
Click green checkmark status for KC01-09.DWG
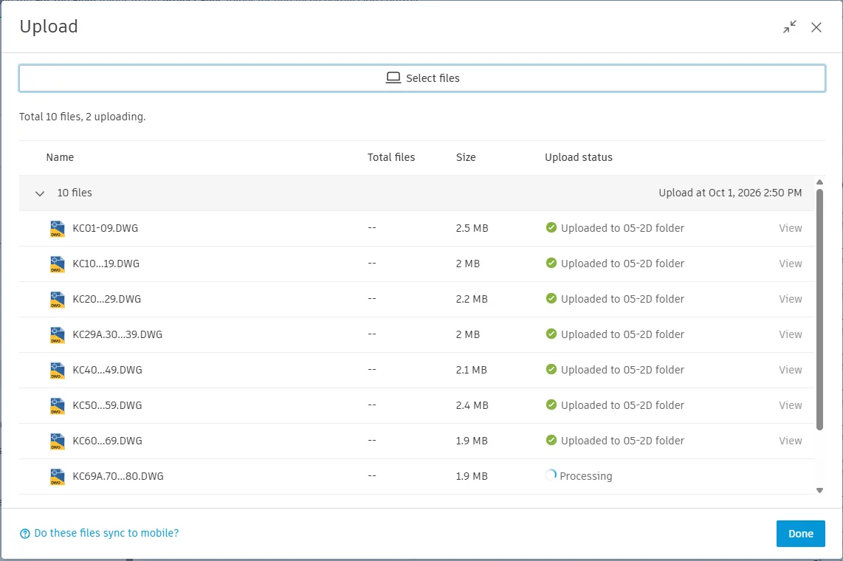(551, 227)
